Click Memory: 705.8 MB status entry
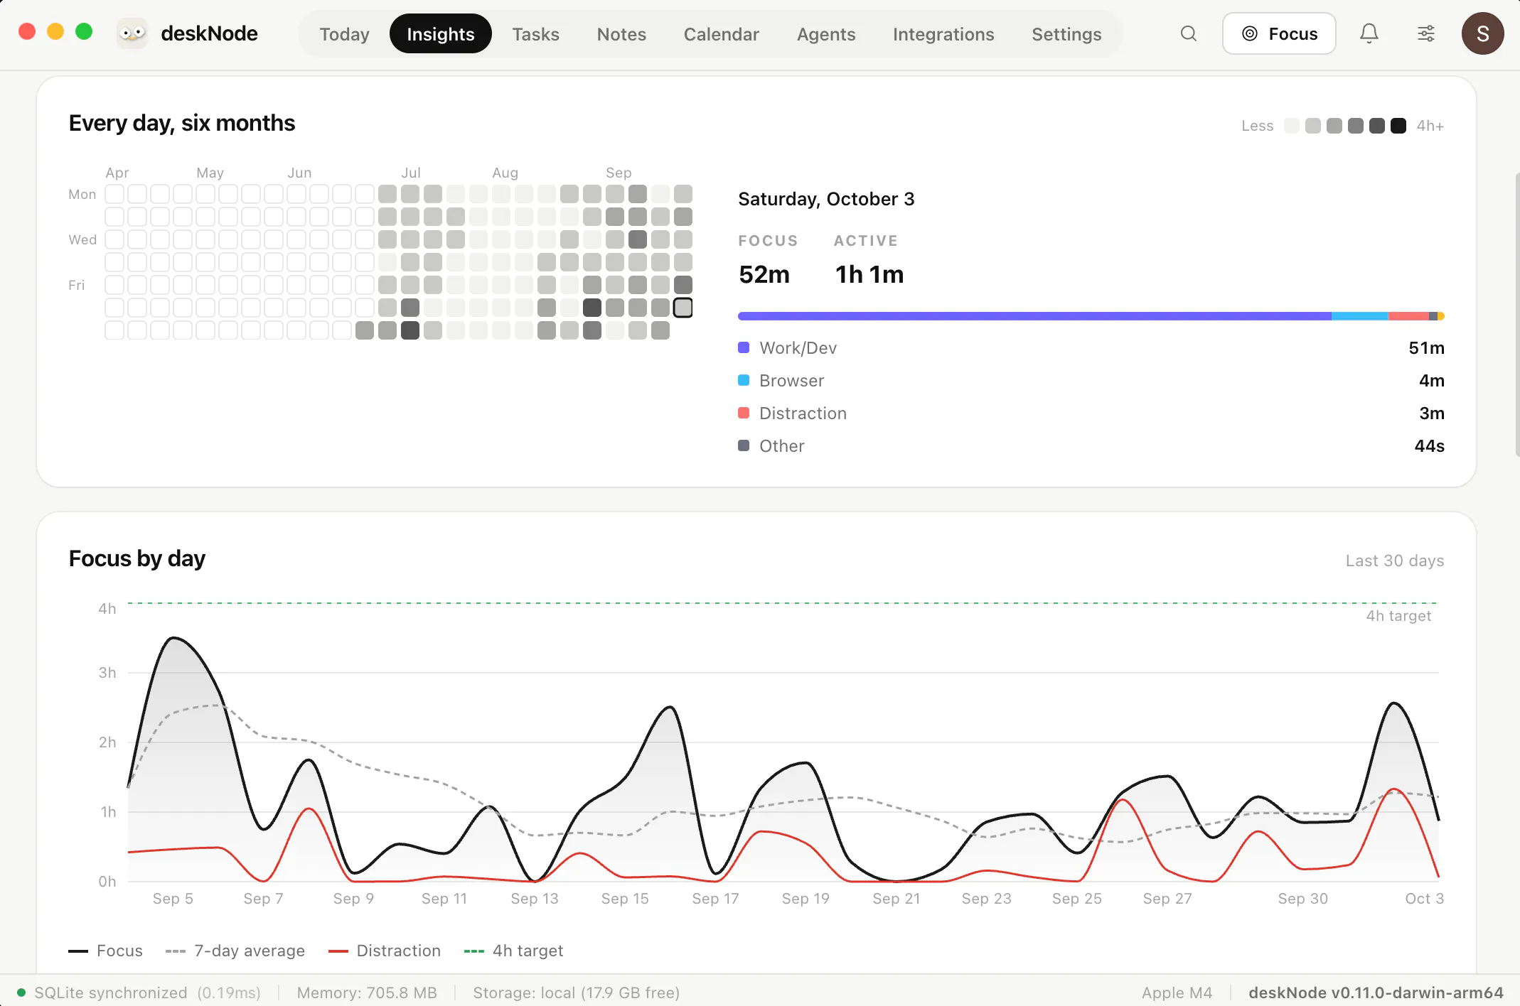The height and width of the screenshot is (1006, 1520). click(367, 993)
